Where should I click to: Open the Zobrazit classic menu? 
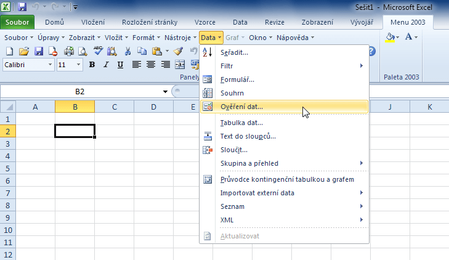click(84, 38)
